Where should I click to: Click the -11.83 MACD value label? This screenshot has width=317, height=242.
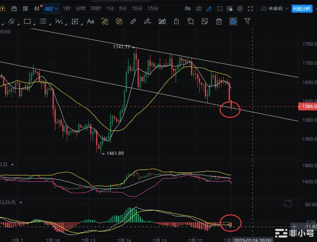coord(310,227)
